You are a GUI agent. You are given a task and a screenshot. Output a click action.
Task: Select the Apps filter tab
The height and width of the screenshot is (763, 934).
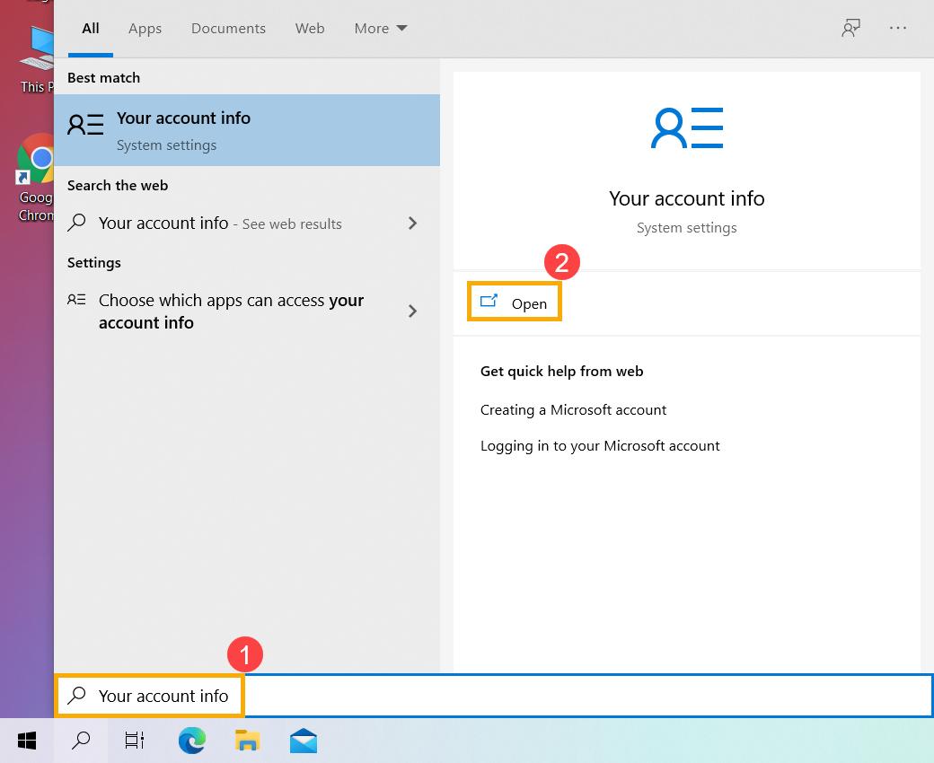click(145, 28)
